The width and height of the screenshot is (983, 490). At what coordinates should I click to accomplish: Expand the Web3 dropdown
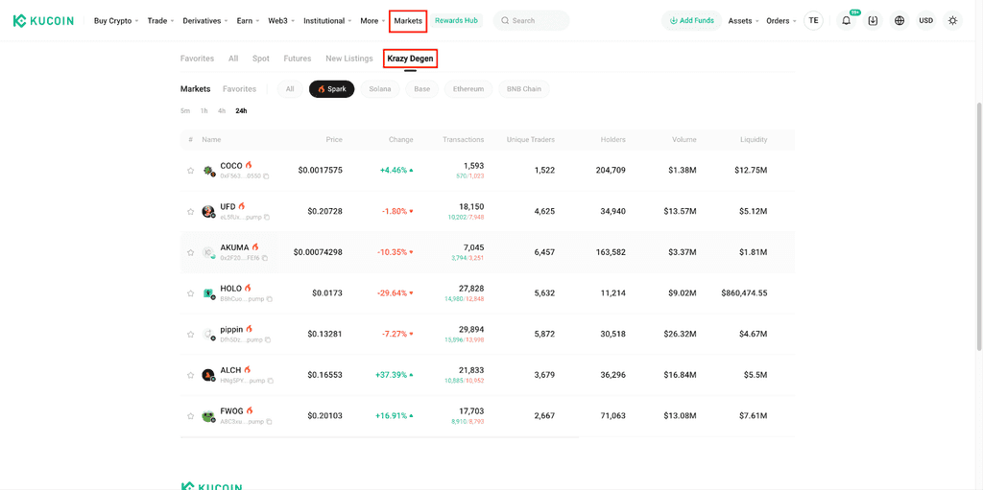[281, 21]
